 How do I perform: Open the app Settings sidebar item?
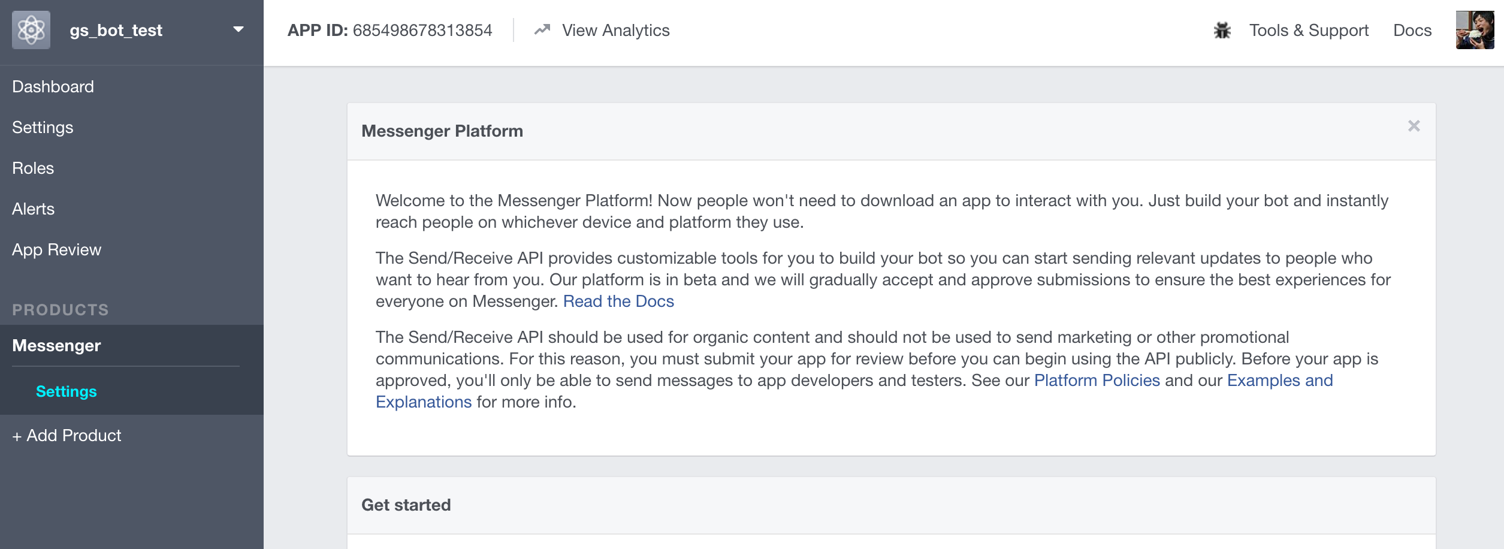[43, 128]
